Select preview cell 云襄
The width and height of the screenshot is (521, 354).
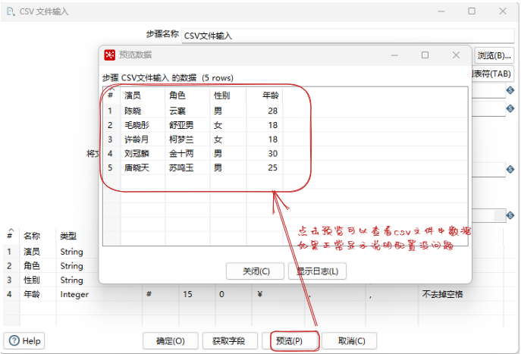coord(177,111)
